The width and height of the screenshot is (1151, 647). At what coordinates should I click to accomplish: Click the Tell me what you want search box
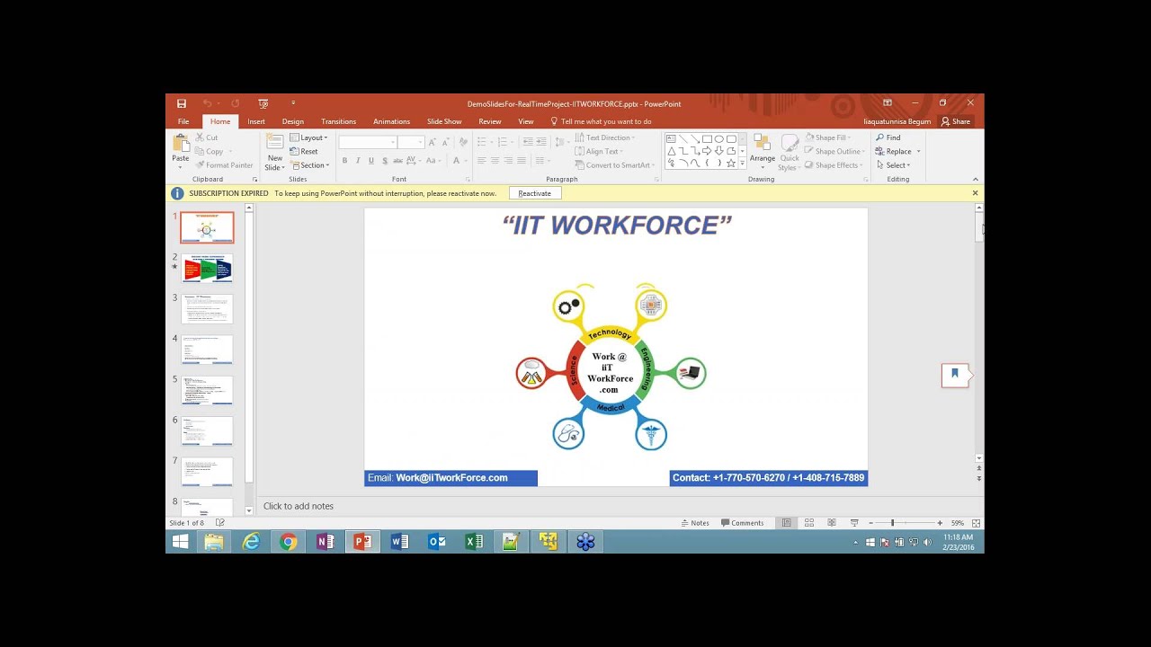click(x=601, y=121)
